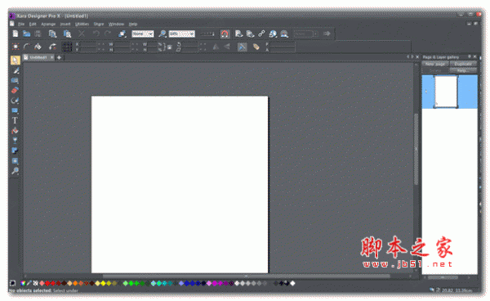The height and width of the screenshot is (301, 490).
Task: Pick the white swatch at end of palette
Action: 292,283
